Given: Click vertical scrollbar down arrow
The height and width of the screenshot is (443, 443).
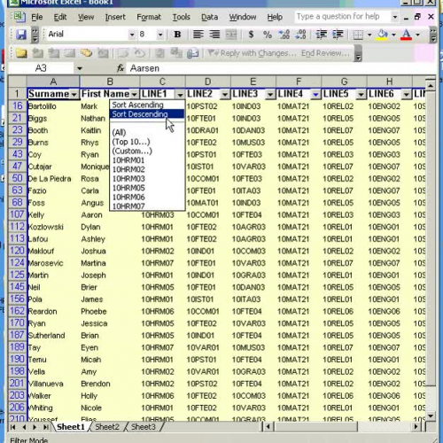Looking at the screenshot, I should 431,416.
